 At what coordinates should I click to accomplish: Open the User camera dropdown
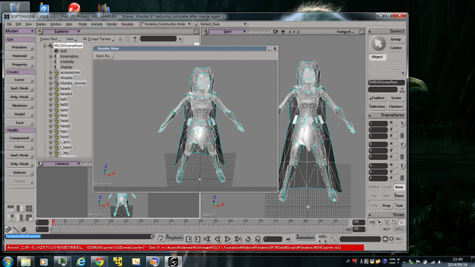[228, 32]
